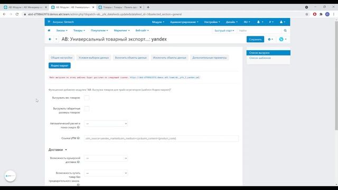338x190 pixels.
Task: Open the extensions puzzle icon
Action: click(321, 14)
